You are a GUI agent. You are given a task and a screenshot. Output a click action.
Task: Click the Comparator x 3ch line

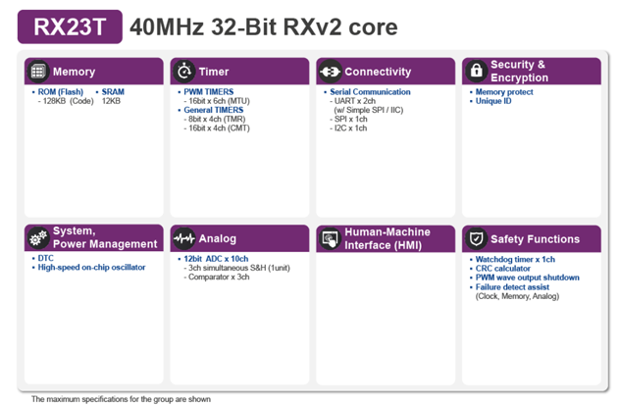point(217,277)
